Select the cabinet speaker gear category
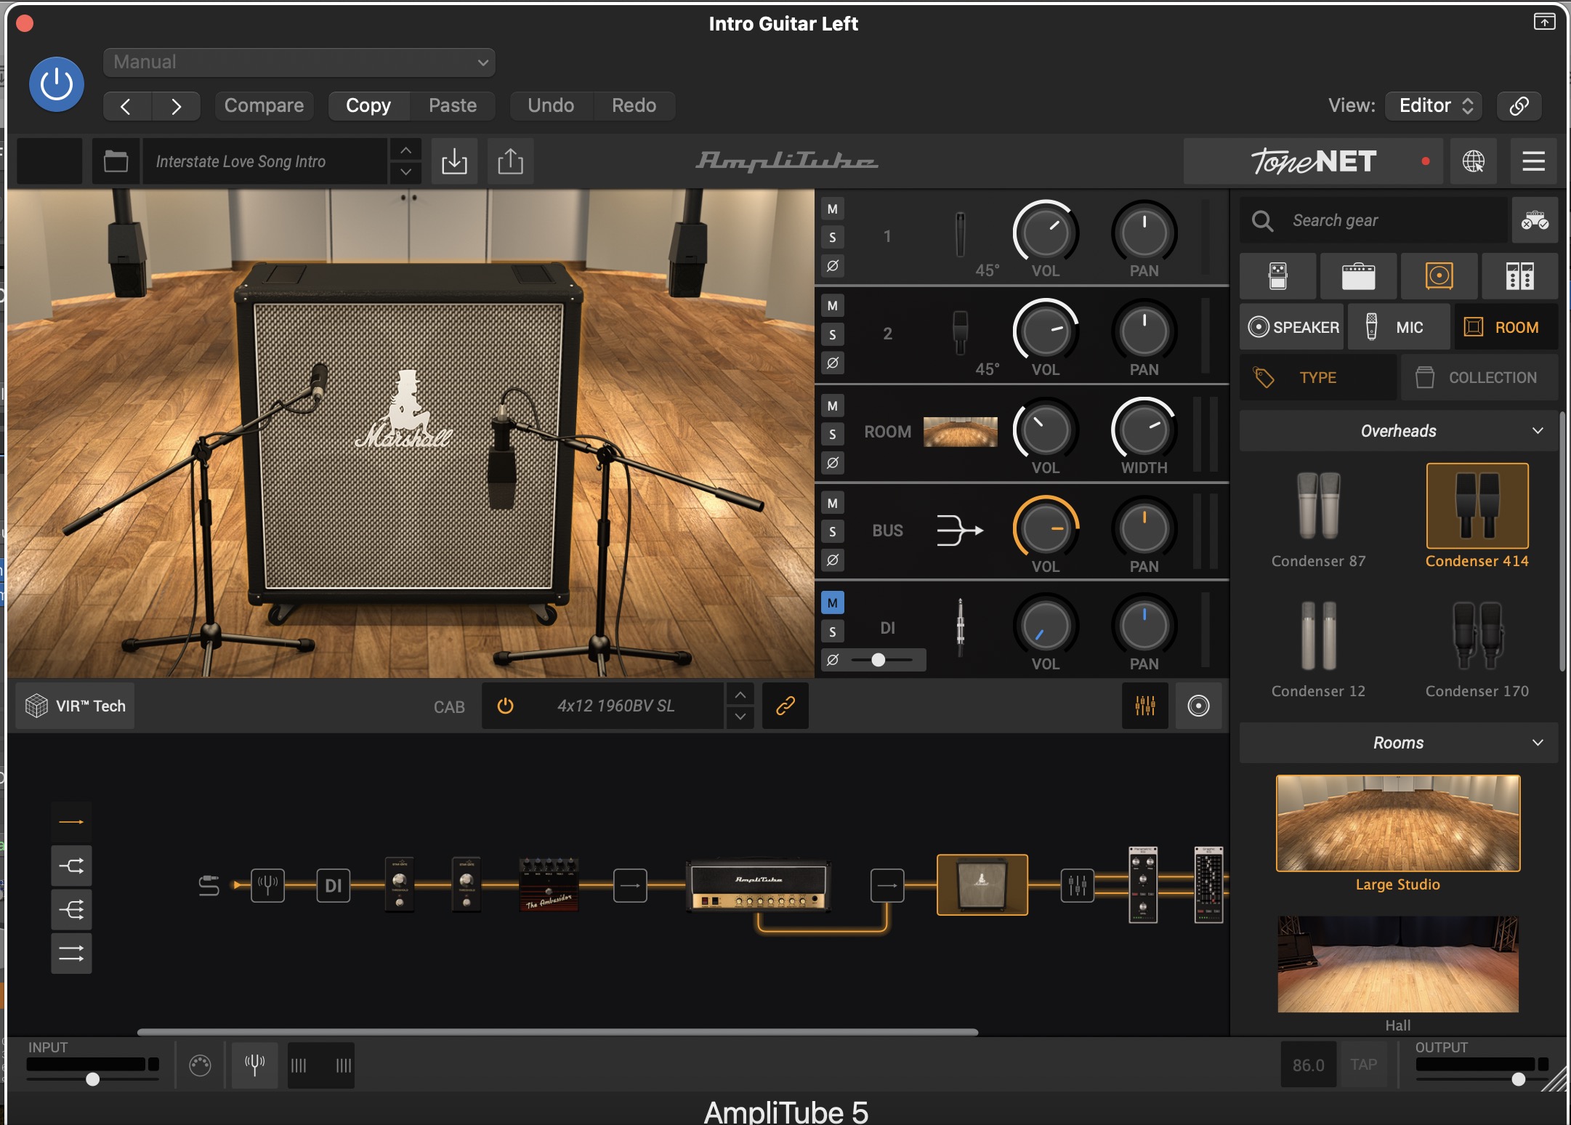This screenshot has height=1125, width=1571. pyautogui.click(x=1439, y=276)
